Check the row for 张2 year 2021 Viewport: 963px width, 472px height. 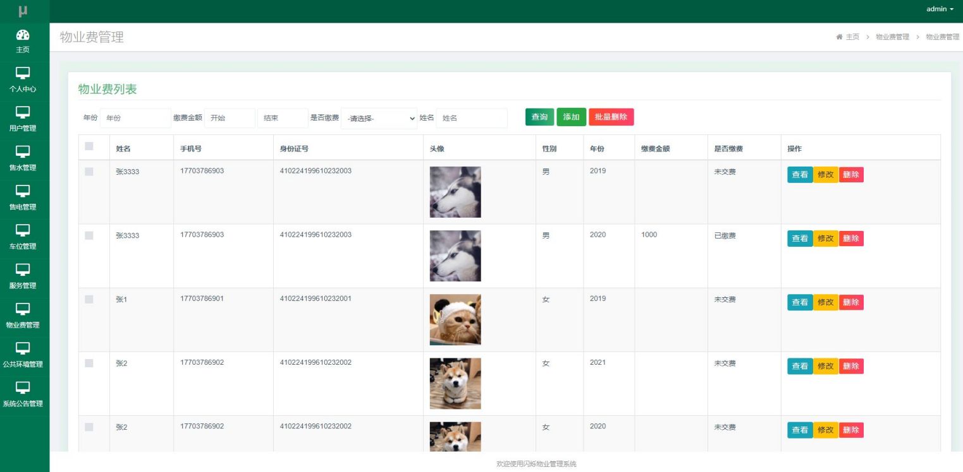pyautogui.click(x=89, y=363)
